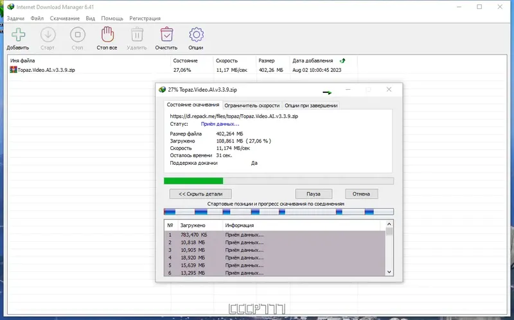
Task: Select Topaz.Video.AI.v3.3.9.zip file name in the list
Action: pos(46,70)
